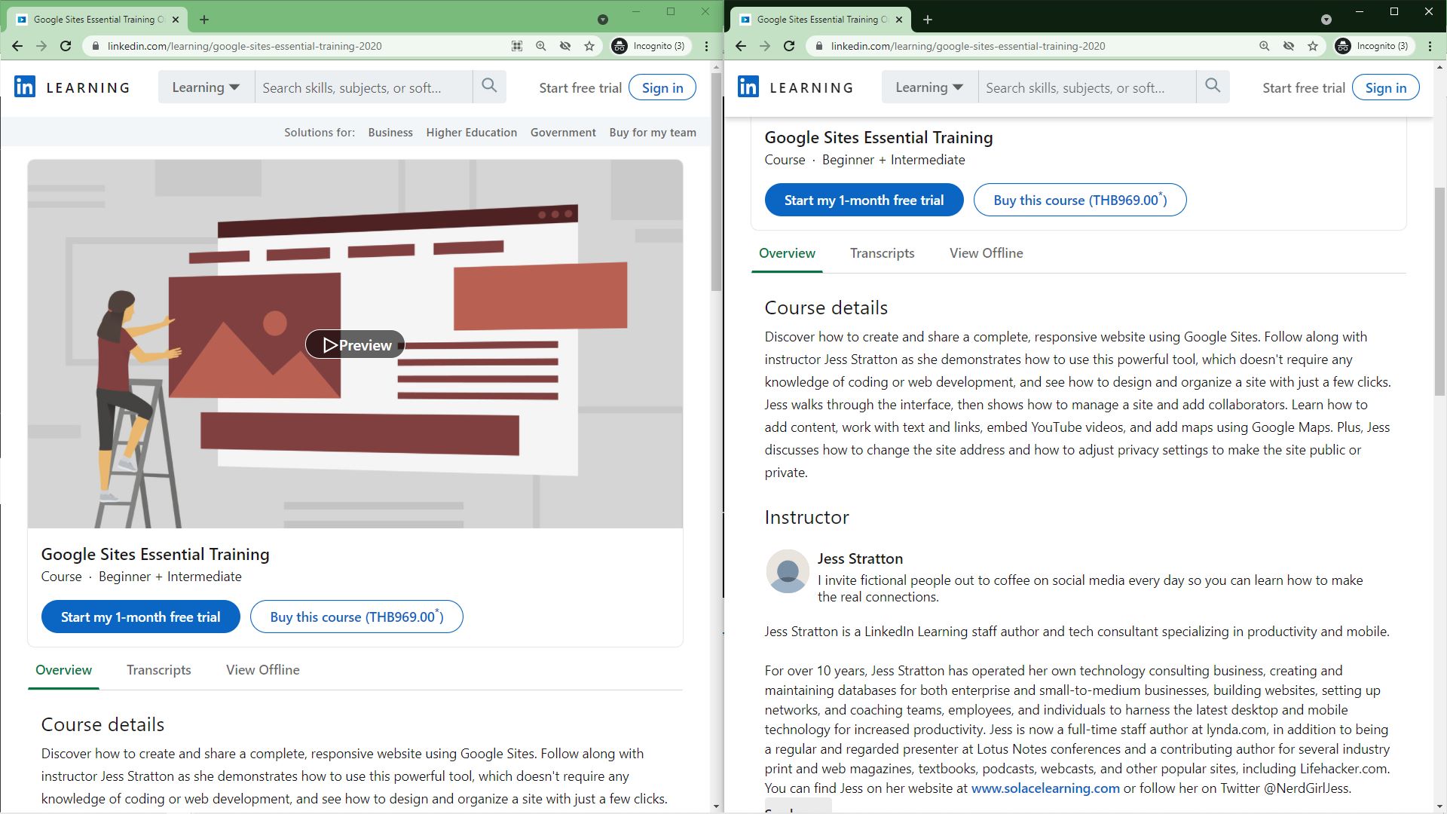Click Sign in button in left window
Screen dimensions: 1447x814
tap(662, 87)
